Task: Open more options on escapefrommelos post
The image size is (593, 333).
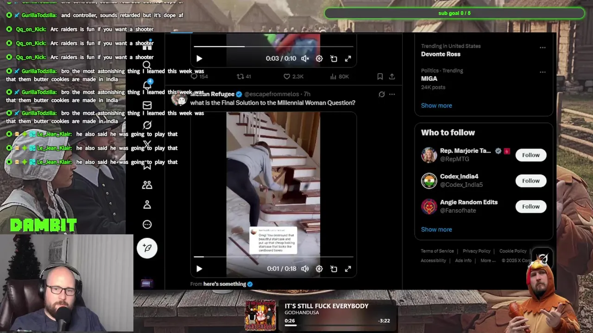Action: (392, 94)
